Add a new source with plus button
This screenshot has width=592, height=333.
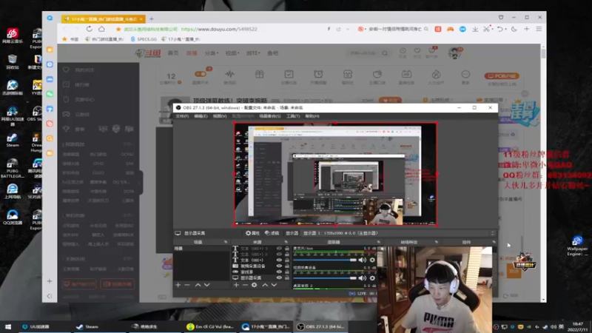[x=236, y=285]
